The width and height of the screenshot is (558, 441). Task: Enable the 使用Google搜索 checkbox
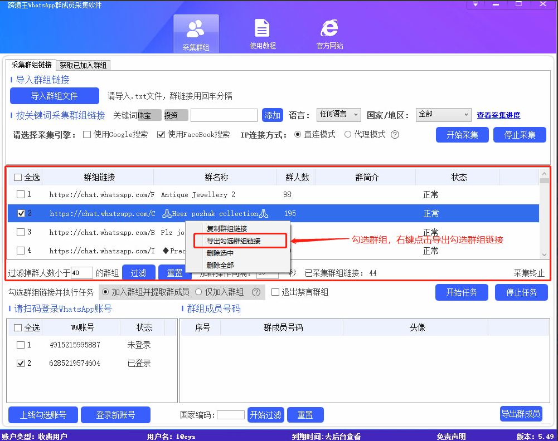coord(86,134)
